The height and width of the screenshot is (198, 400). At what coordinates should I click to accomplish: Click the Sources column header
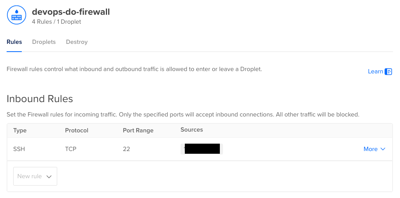pyautogui.click(x=191, y=130)
